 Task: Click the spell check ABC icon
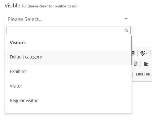pos(143,54)
